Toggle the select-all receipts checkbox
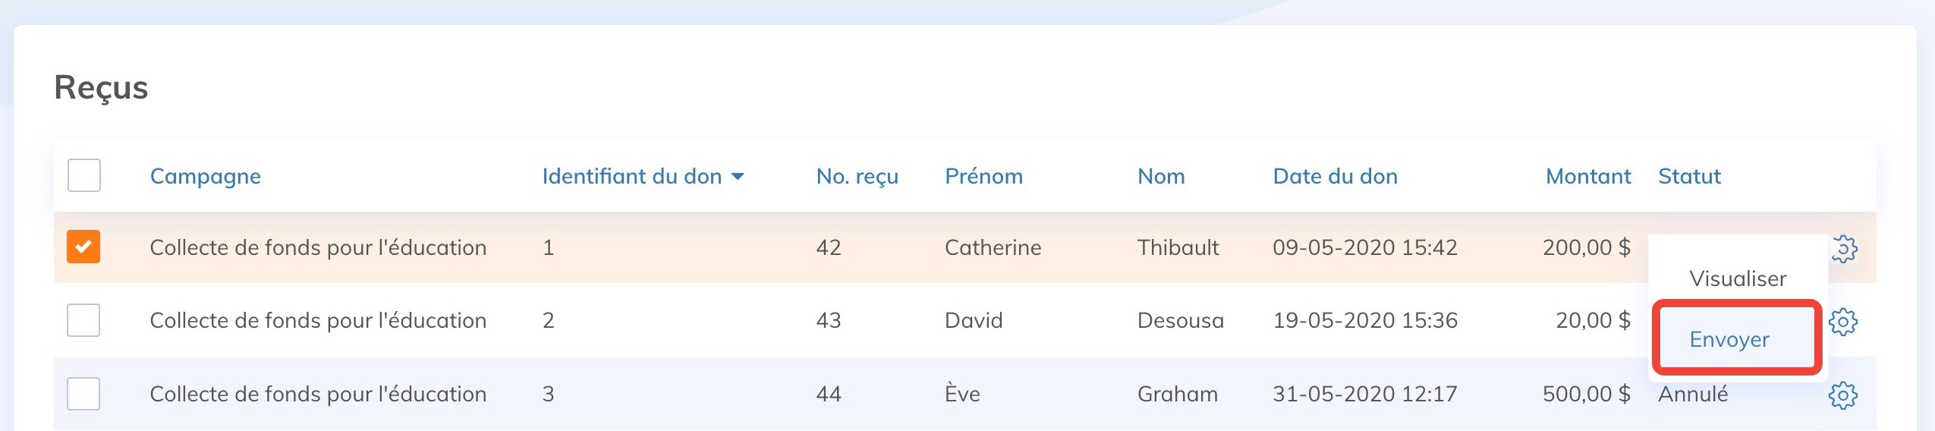This screenshot has height=431, width=1935. click(x=84, y=175)
